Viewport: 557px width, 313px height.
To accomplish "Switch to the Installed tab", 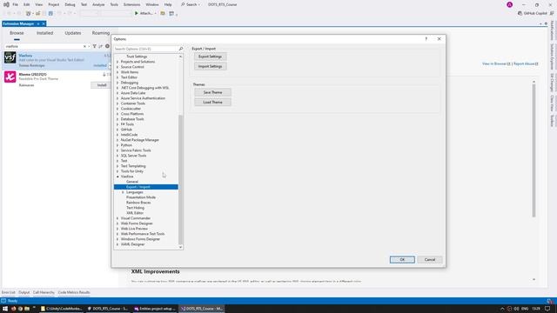I will [x=44, y=33].
